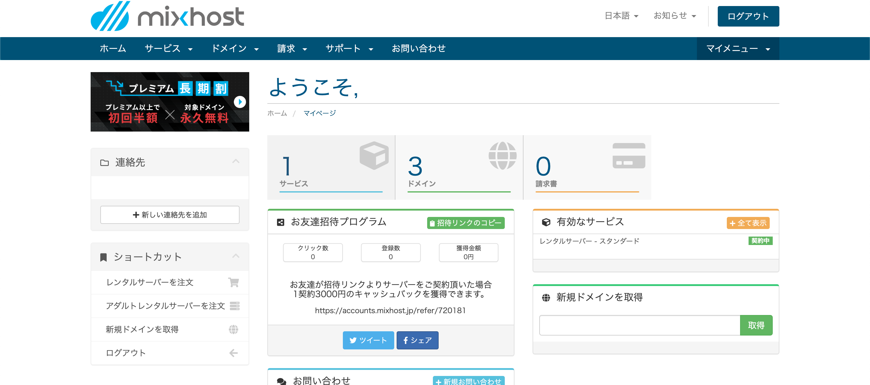Click the arrow icon in the ログアウト shortcut
The image size is (870, 385).
point(234,353)
